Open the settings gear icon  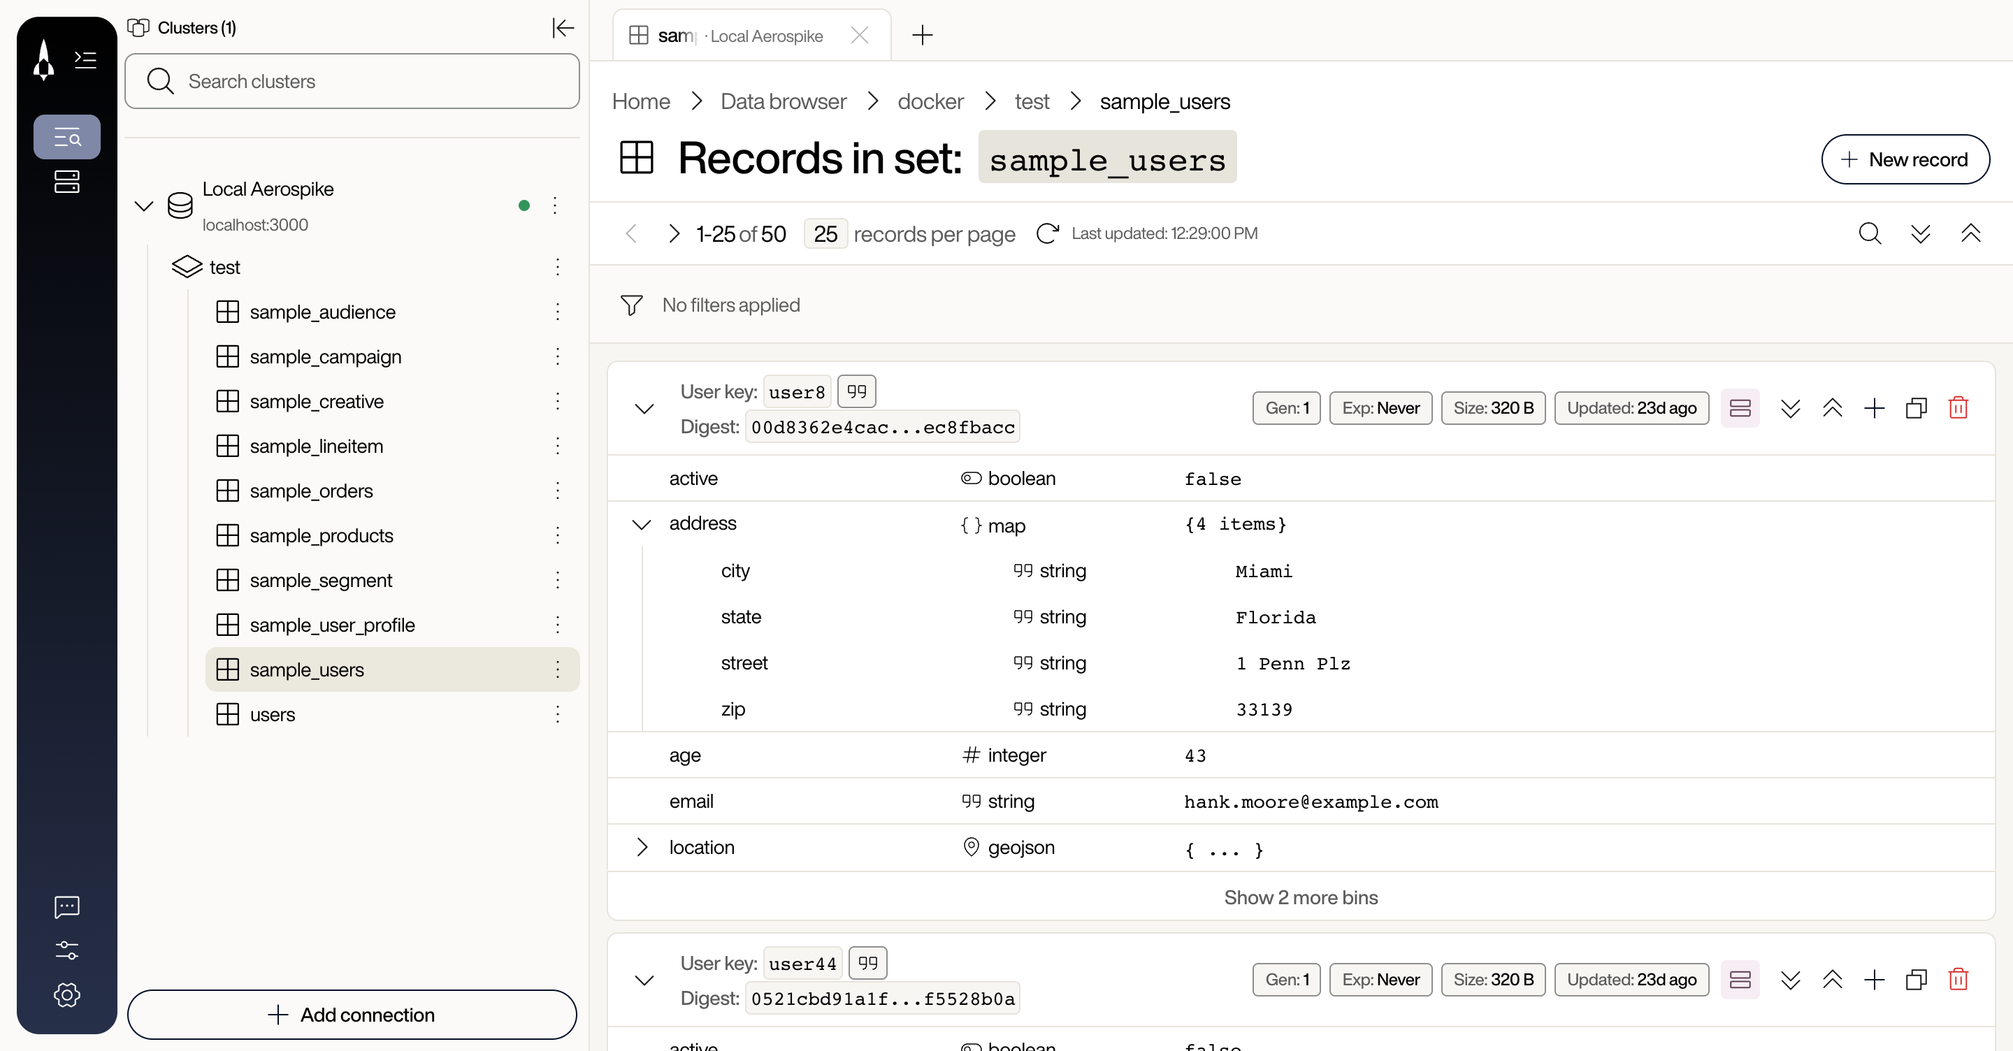67,994
